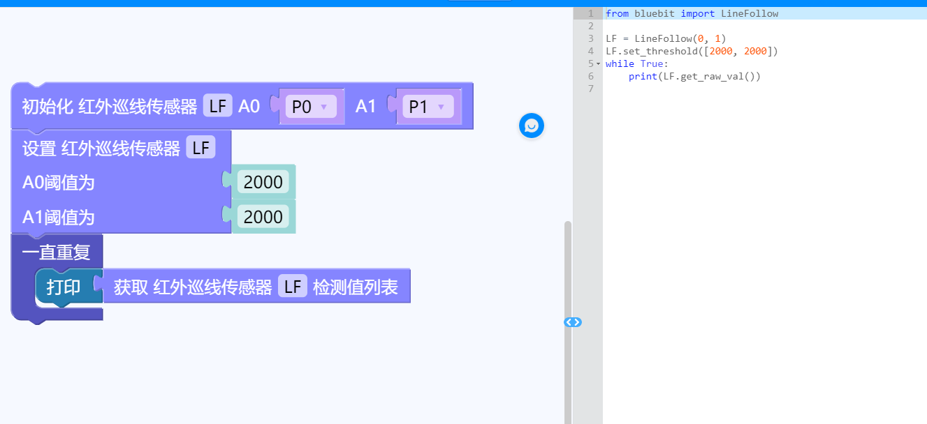Select the 初始化 红外巡线传感器 block label
Image resolution: width=927 pixels, height=424 pixels.
pyautogui.click(x=110, y=107)
